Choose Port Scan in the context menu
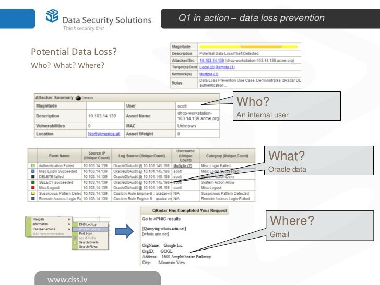This screenshot has width=380, height=285. 90,233
